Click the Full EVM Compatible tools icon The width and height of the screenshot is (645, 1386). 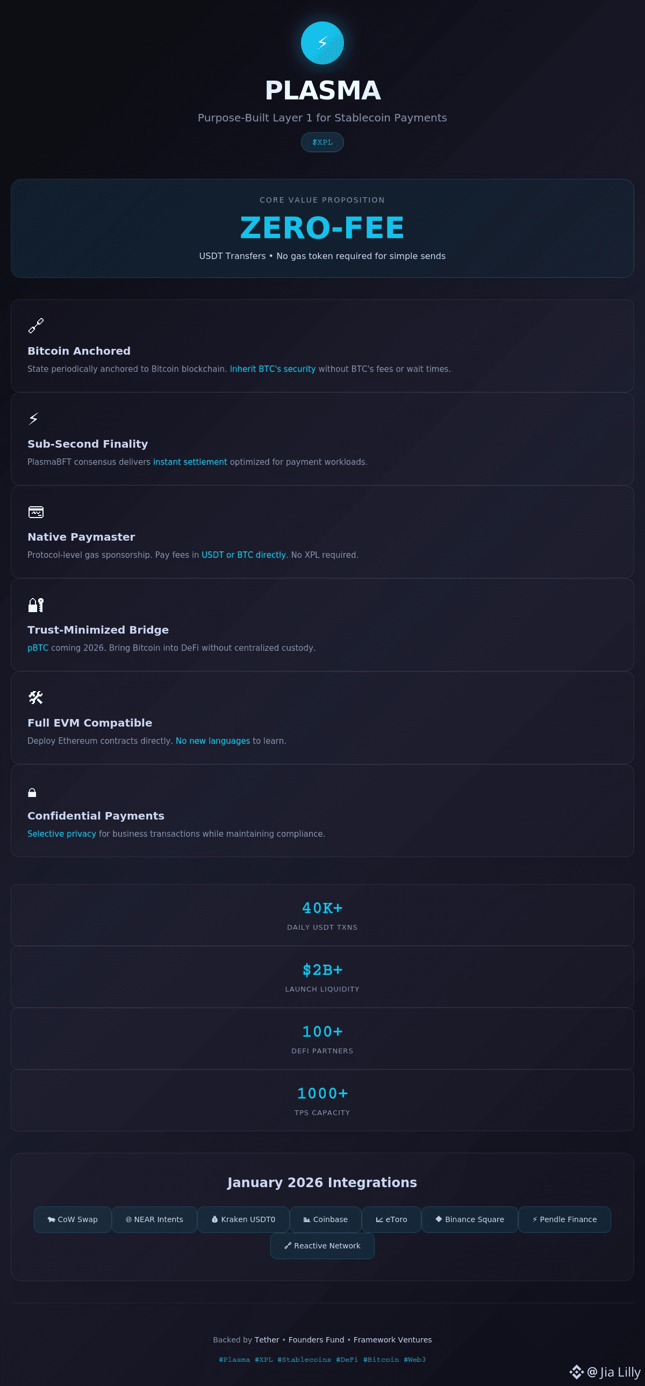[35, 698]
